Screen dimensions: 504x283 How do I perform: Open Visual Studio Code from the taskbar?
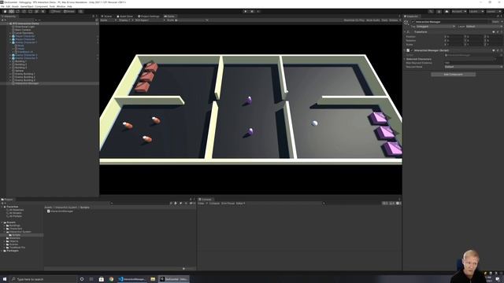point(132,279)
